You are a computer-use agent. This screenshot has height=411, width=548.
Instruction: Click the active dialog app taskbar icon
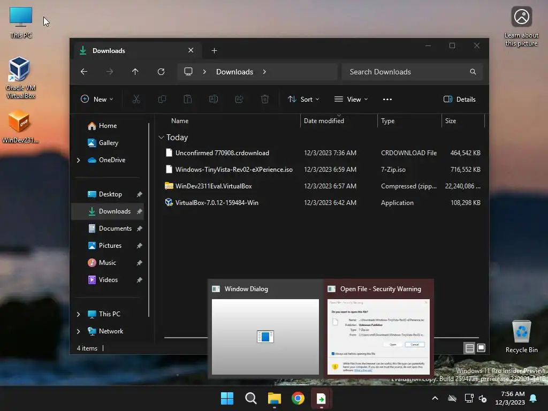322,398
